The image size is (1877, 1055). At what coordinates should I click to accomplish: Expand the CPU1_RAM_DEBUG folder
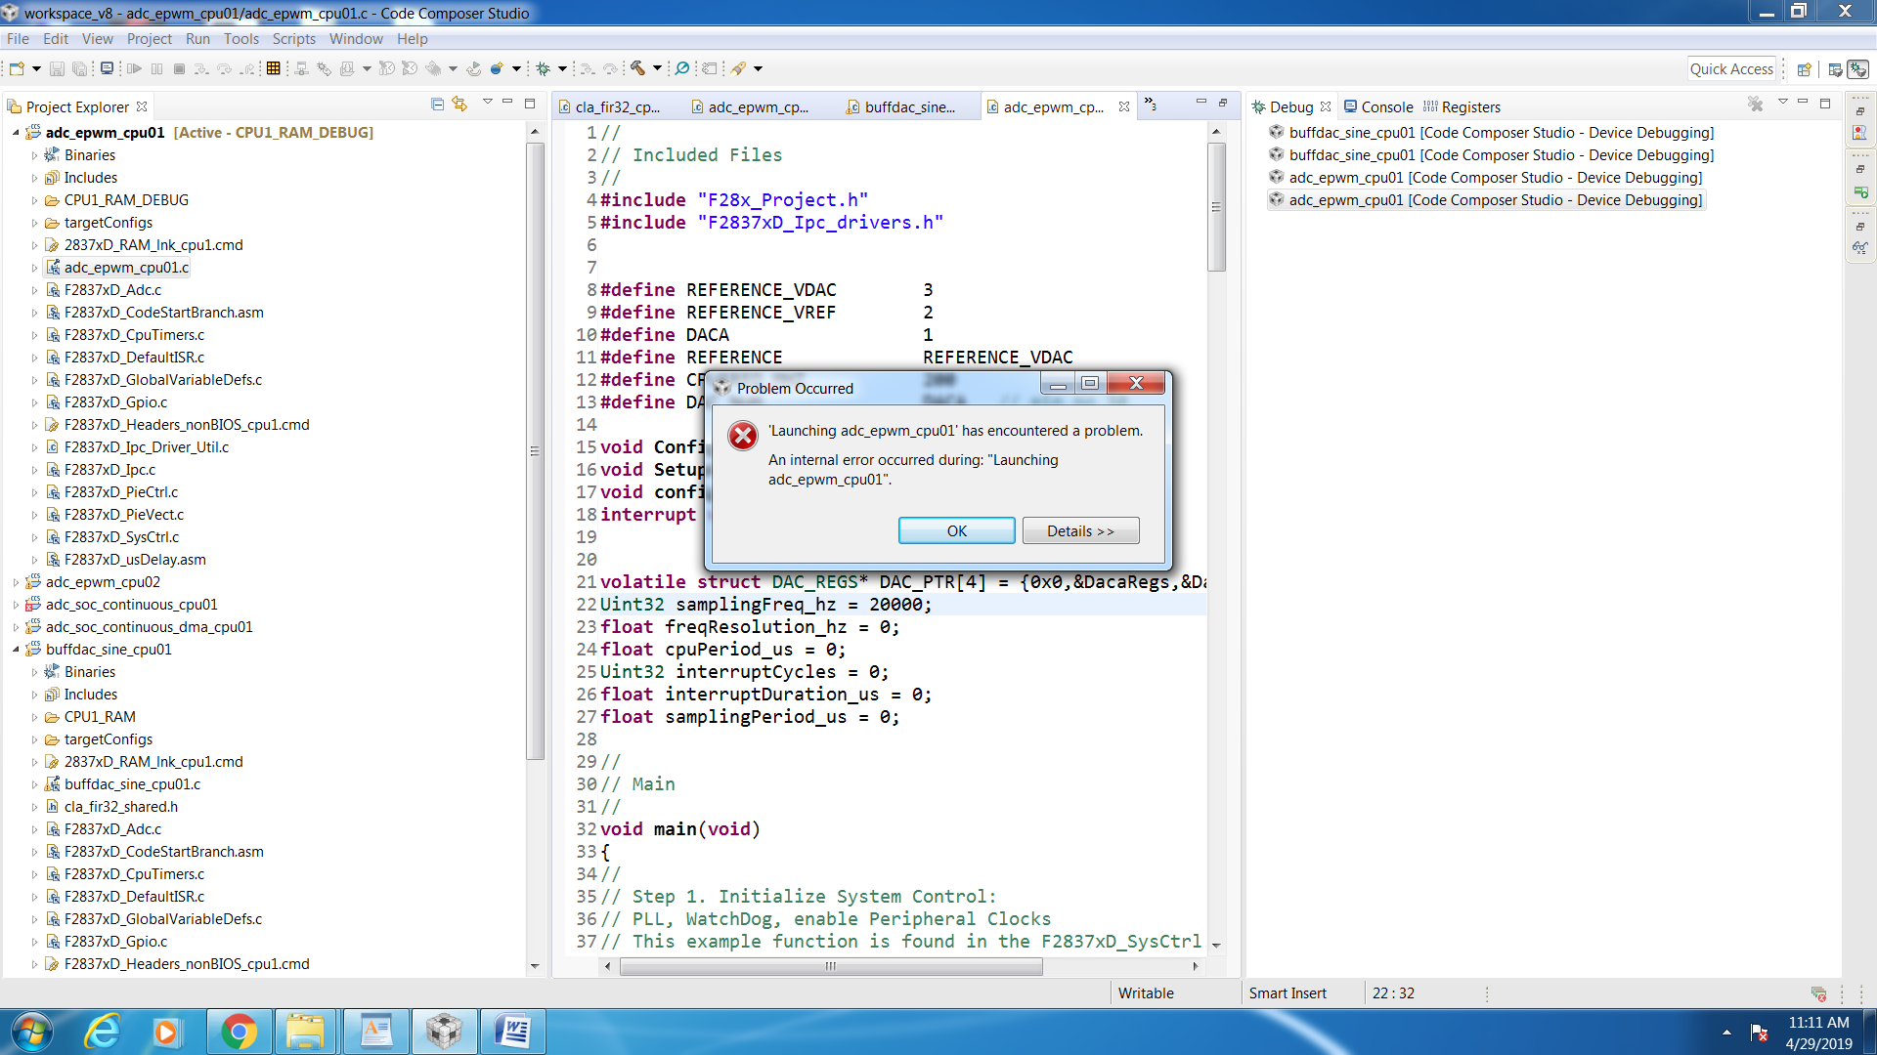(34, 200)
